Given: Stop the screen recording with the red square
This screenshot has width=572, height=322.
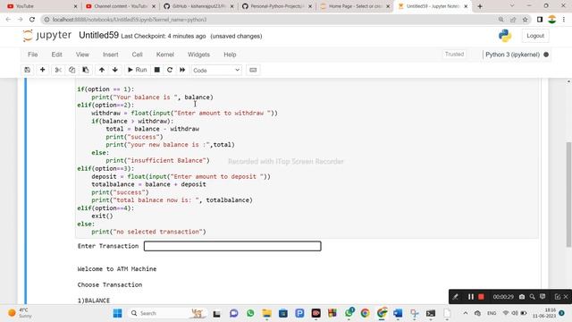Looking at the screenshot, I should [481, 297].
